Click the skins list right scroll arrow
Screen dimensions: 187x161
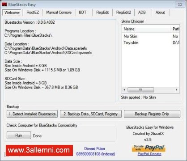[176, 90]
